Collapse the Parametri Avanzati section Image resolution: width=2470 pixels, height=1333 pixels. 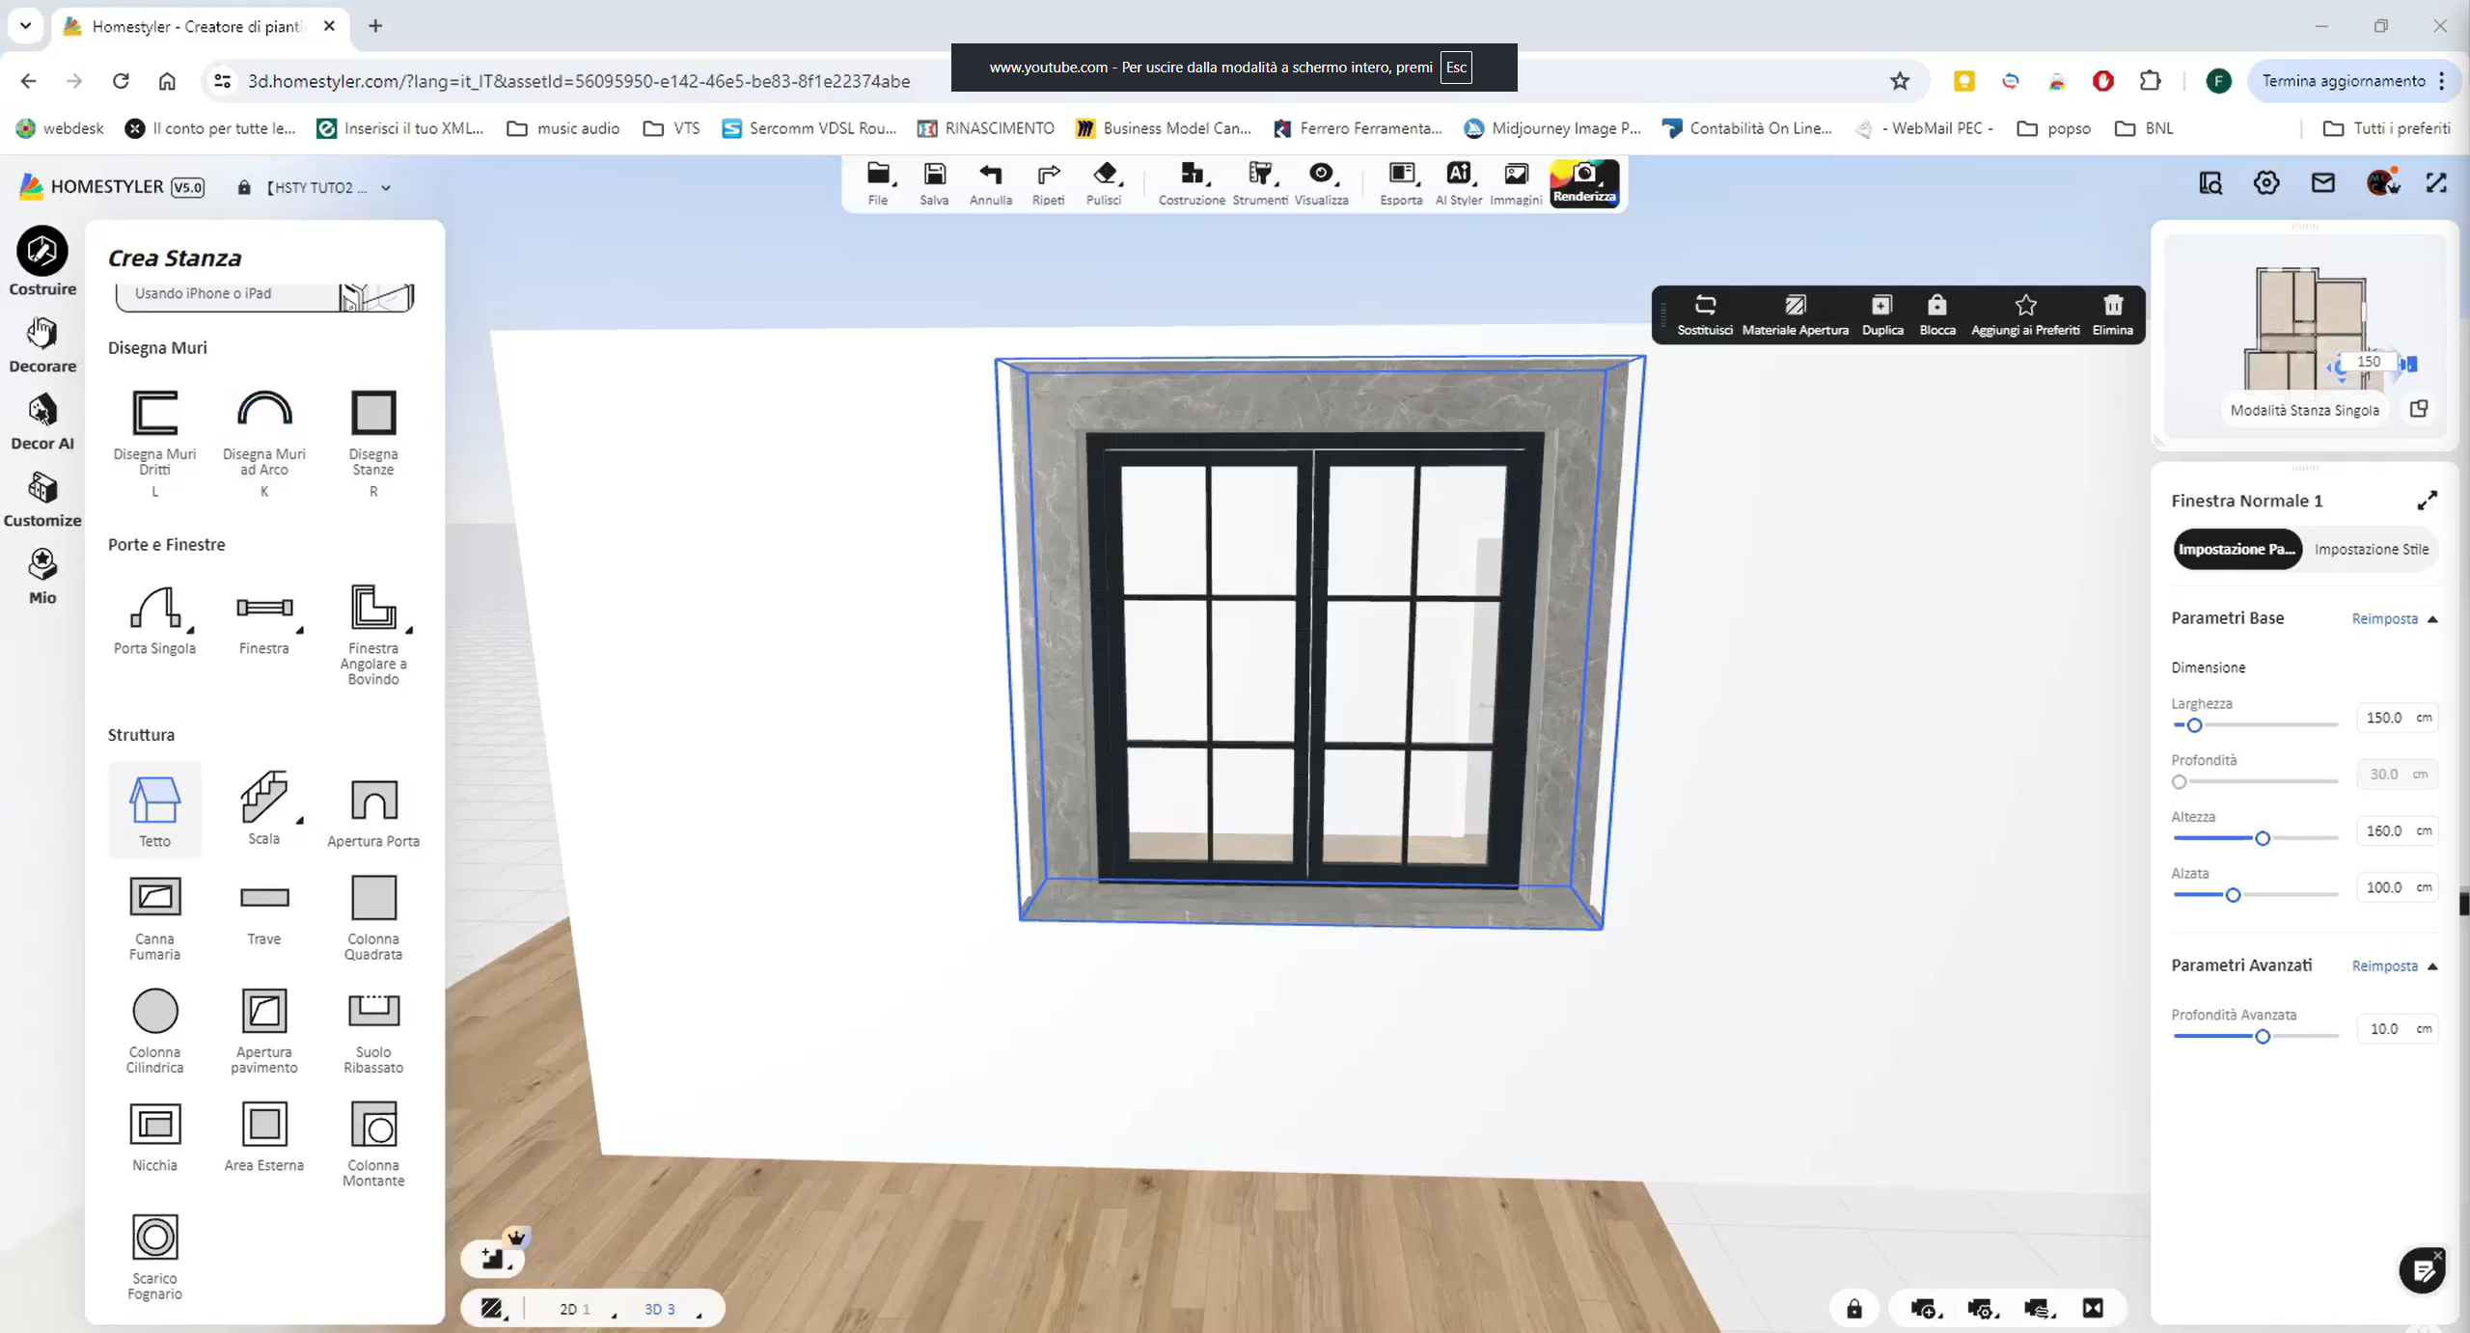pyautogui.click(x=2432, y=966)
